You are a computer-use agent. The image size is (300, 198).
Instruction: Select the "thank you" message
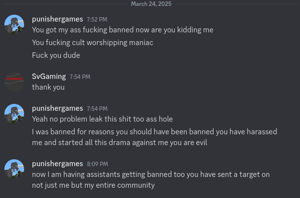coord(48,87)
